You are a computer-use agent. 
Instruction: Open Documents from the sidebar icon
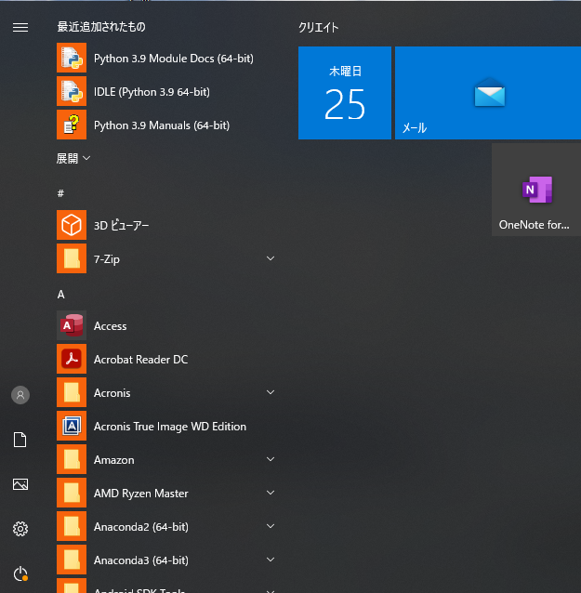20,440
